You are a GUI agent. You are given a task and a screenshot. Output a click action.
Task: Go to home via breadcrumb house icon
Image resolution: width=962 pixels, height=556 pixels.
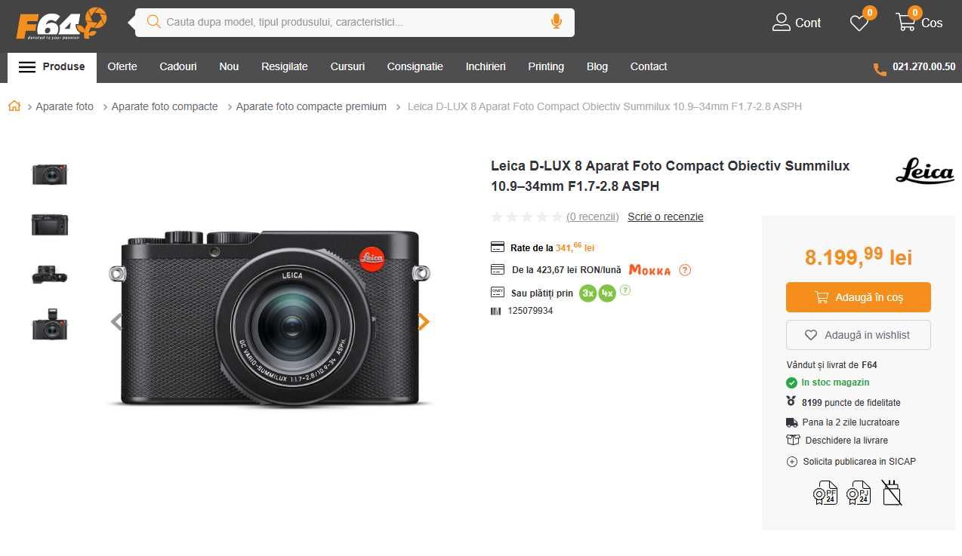click(x=14, y=106)
